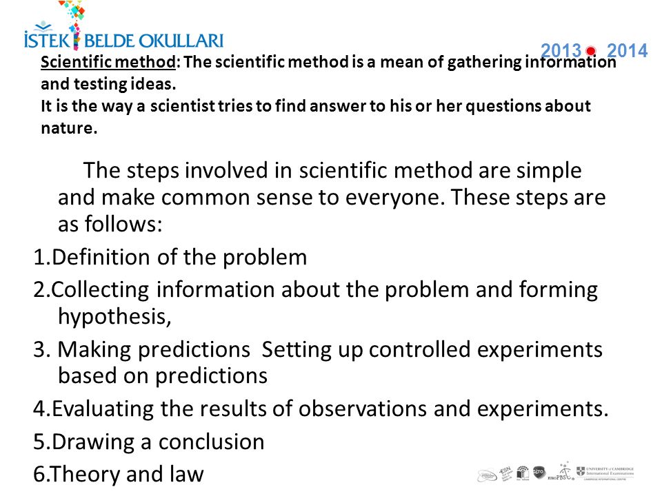Click the '2013' year text
The width and height of the screenshot is (662, 496).
pos(561,50)
